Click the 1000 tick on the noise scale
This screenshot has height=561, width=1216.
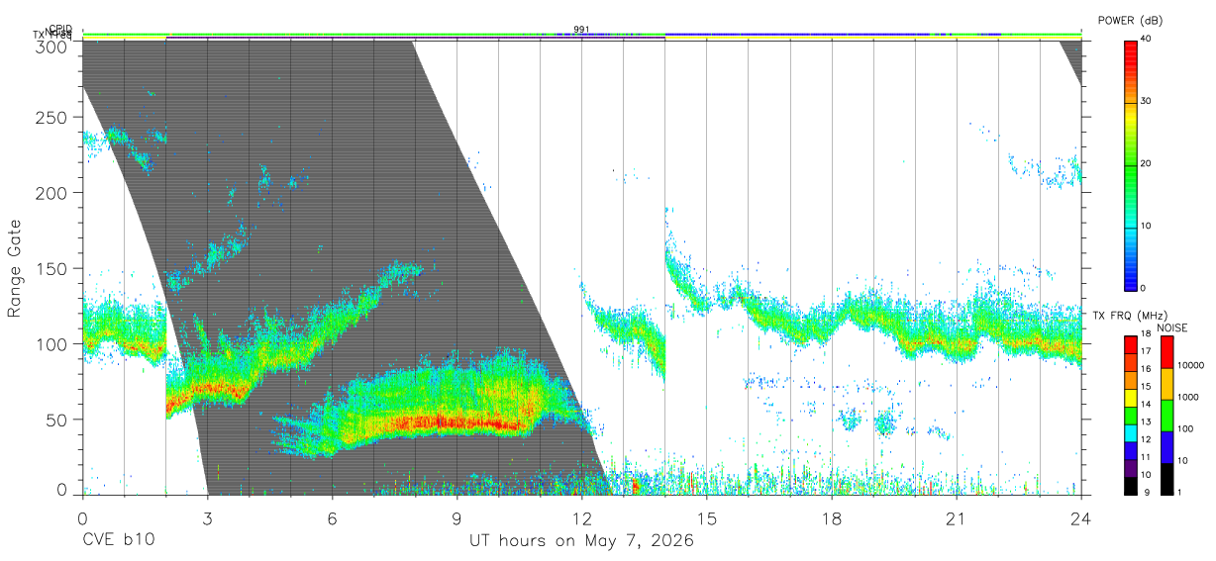(1187, 397)
